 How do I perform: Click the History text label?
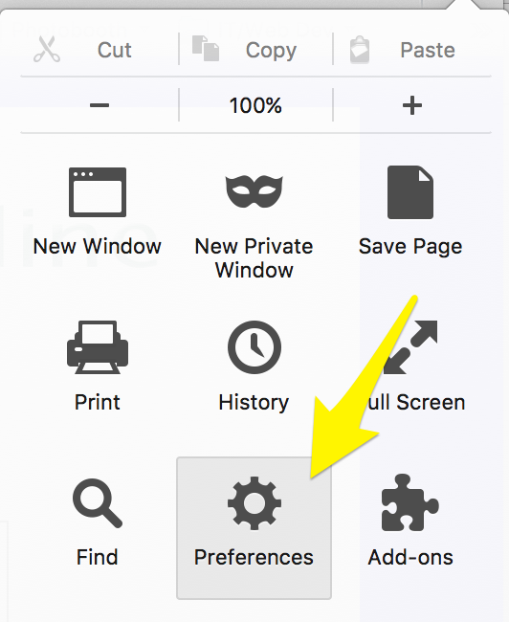click(254, 402)
